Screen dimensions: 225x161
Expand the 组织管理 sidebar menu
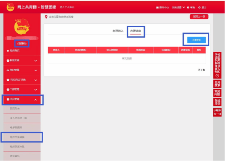coord(22,70)
